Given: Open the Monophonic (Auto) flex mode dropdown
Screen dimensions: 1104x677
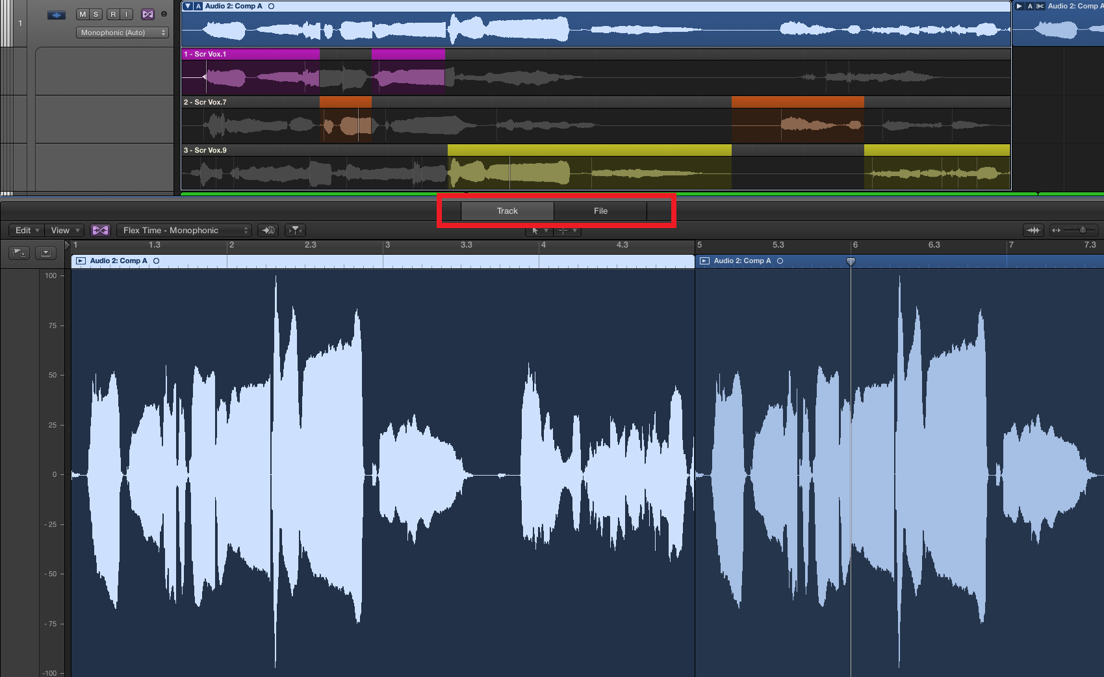Looking at the screenshot, I should tap(122, 32).
